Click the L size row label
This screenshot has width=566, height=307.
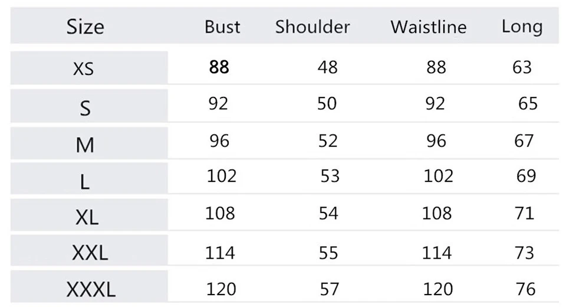click(85, 182)
